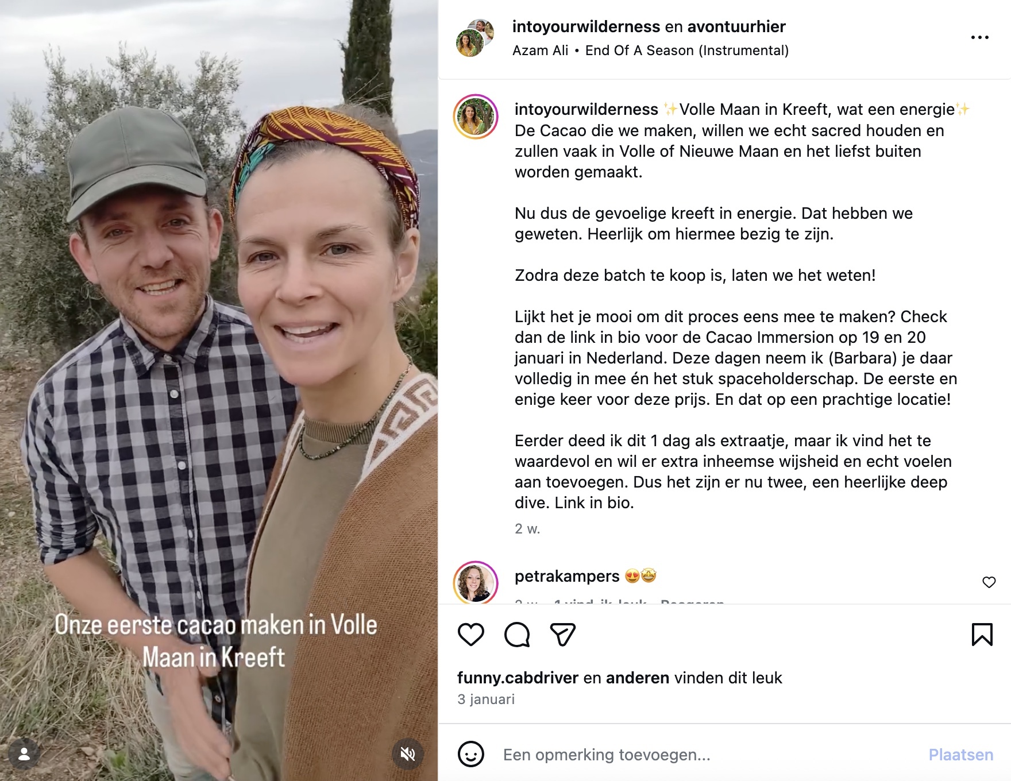1011x781 pixels.
Task: Open more options three dots menu
Action: 980,37
